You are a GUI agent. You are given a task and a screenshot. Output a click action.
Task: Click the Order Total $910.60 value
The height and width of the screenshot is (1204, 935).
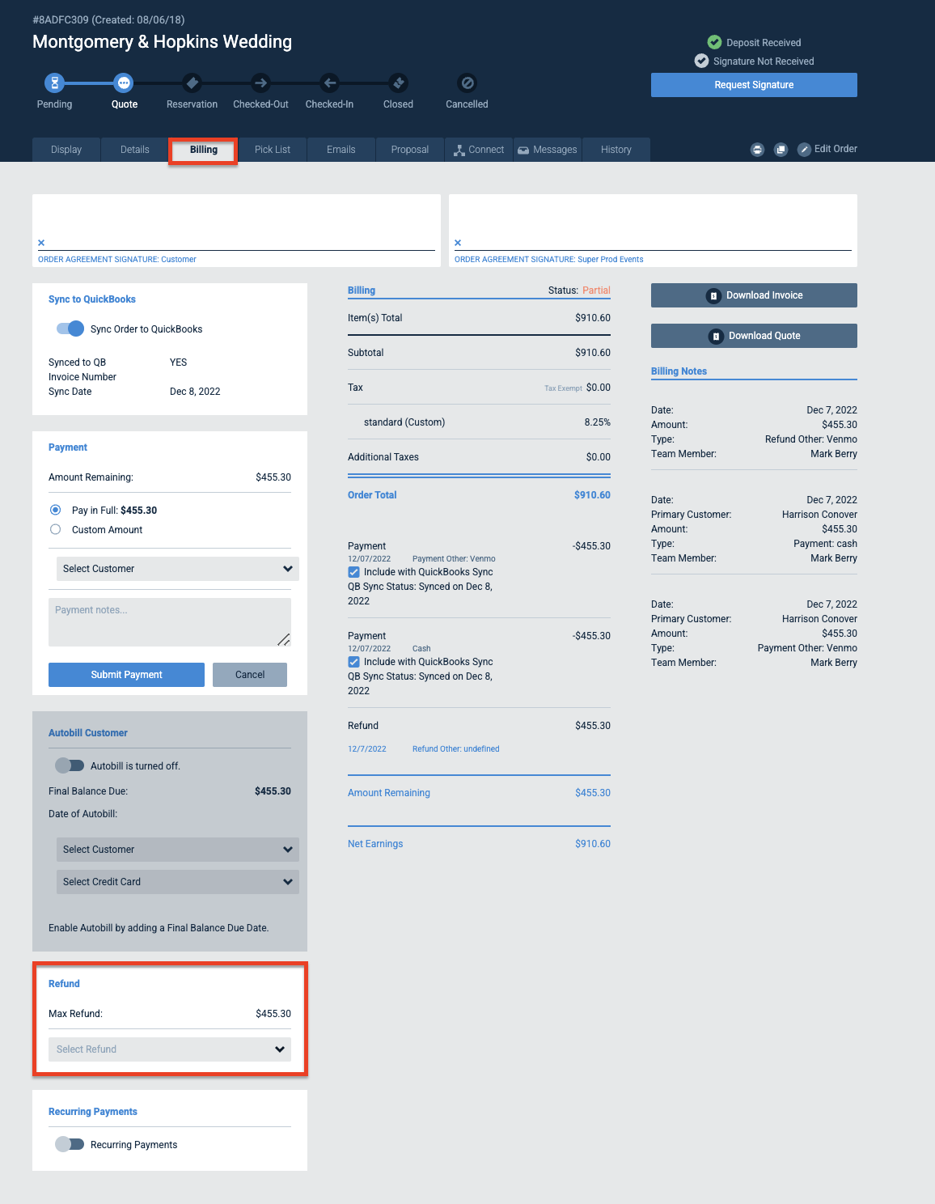592,495
